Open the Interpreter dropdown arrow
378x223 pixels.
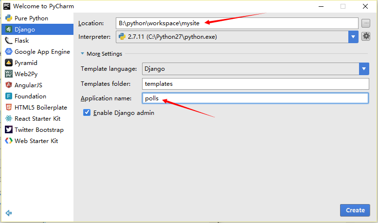[x=353, y=37]
